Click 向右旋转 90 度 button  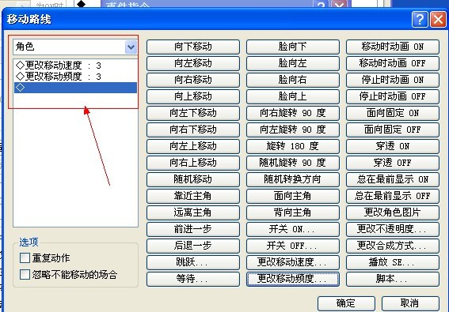point(293,113)
